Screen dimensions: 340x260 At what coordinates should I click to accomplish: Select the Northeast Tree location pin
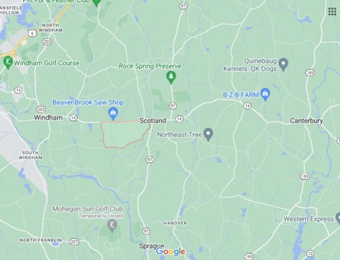coord(208,134)
